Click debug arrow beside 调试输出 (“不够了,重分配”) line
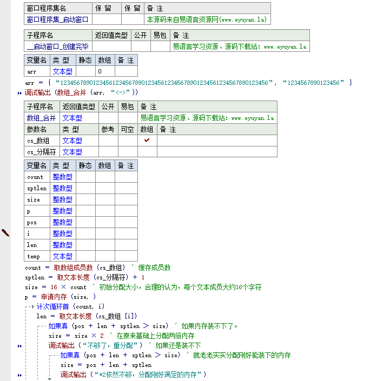Screen dimensions: 383x381 pos(19,346)
